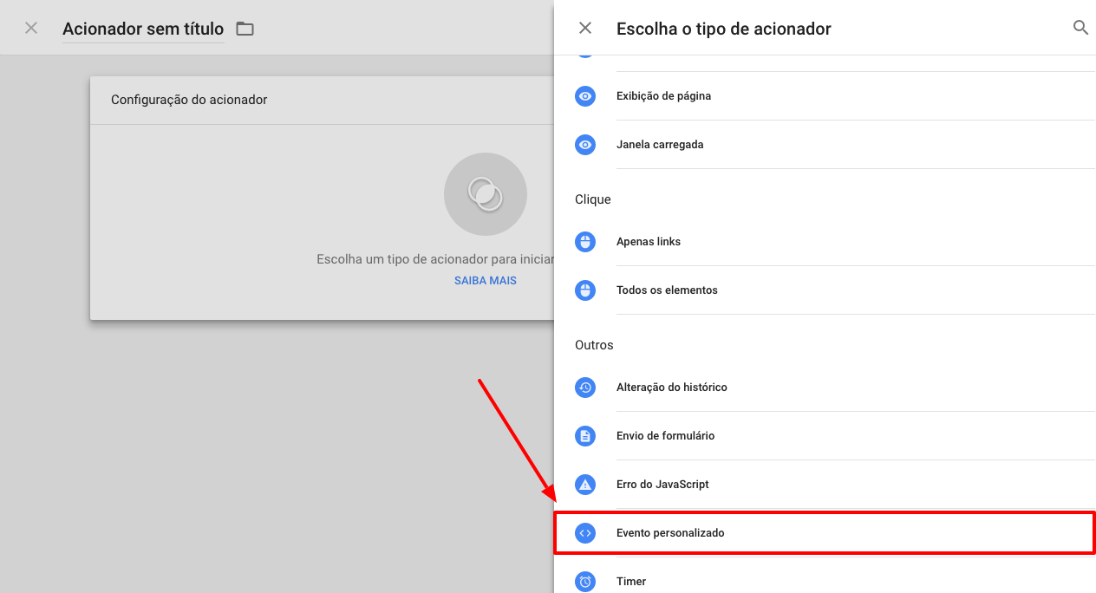Click the folder icon beside the trigger title
Image resolution: width=1096 pixels, height=593 pixels.
coord(245,29)
